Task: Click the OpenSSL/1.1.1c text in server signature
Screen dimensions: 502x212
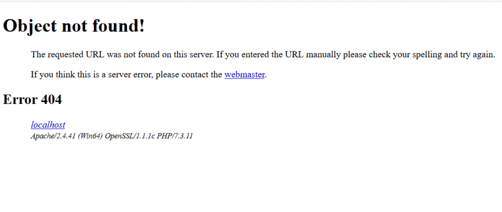Action: tap(130, 136)
